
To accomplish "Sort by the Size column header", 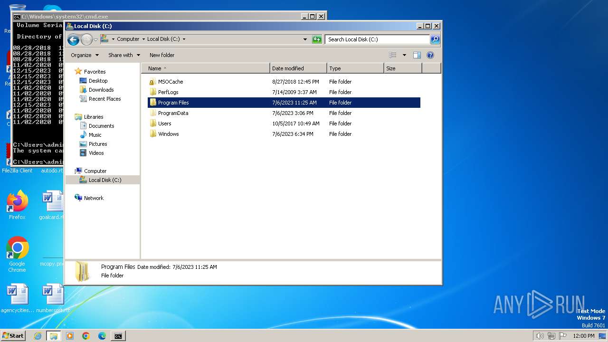I will coord(403,68).
